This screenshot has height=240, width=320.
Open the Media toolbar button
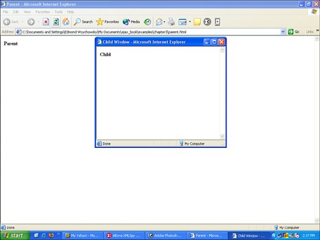131,22
